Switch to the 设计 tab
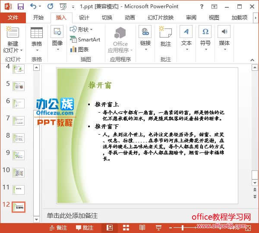The height and width of the screenshot is (233, 259). (84, 18)
